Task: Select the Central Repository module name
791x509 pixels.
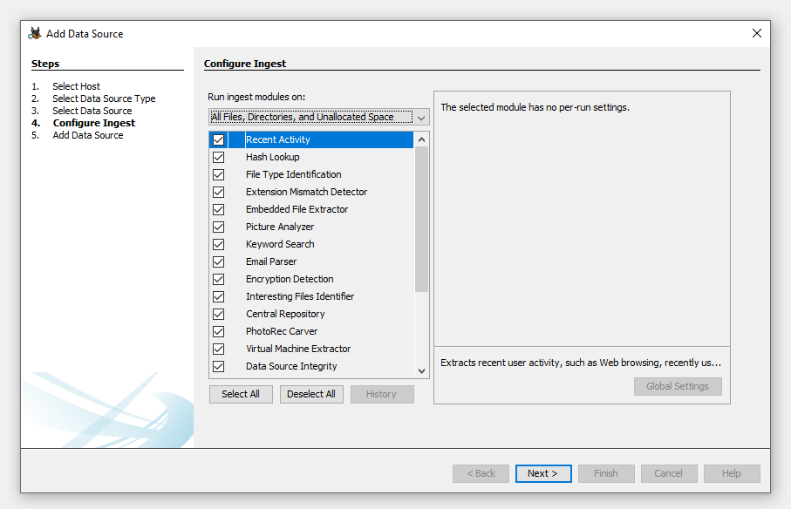Action: click(285, 314)
